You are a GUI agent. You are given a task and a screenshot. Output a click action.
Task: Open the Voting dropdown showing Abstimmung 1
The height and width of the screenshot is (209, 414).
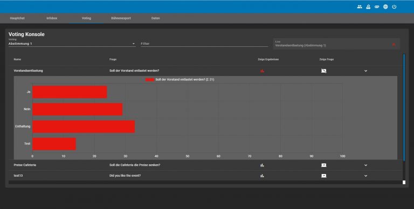72,44
